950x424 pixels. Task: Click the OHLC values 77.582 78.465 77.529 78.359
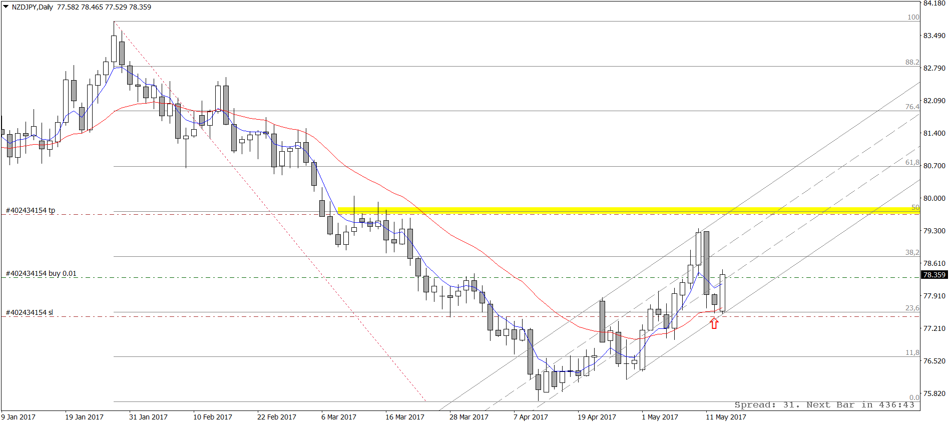click(x=104, y=7)
